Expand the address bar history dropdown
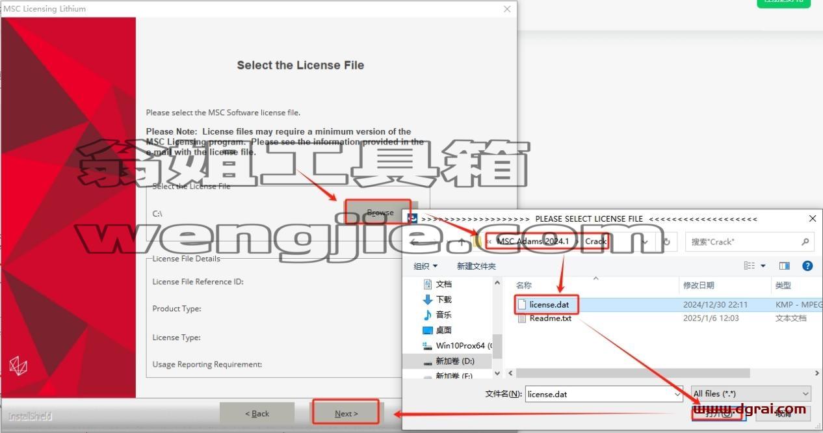Screen dimensions: 823x433 coord(646,242)
